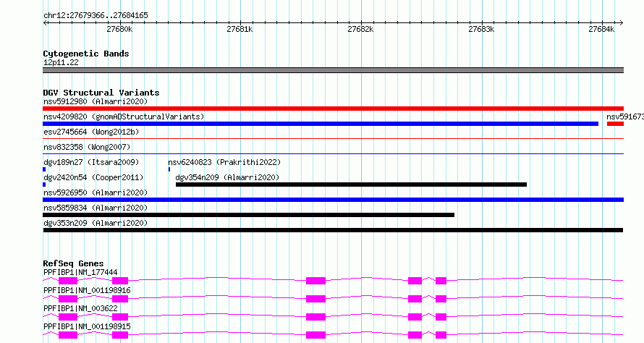This screenshot has width=644, height=343.
Task: Click NM_003622's last exon before 27683k
Action: [441, 317]
